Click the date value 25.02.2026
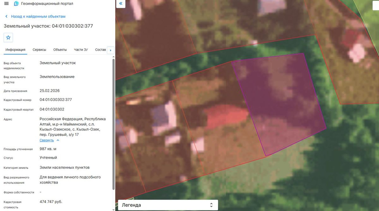 pos(50,91)
